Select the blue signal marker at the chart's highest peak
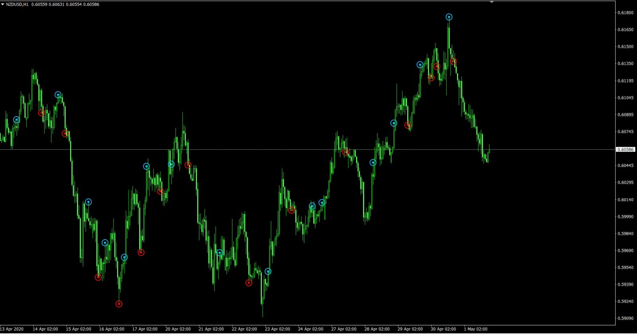The height and width of the screenshot is (334, 637). 449,17
